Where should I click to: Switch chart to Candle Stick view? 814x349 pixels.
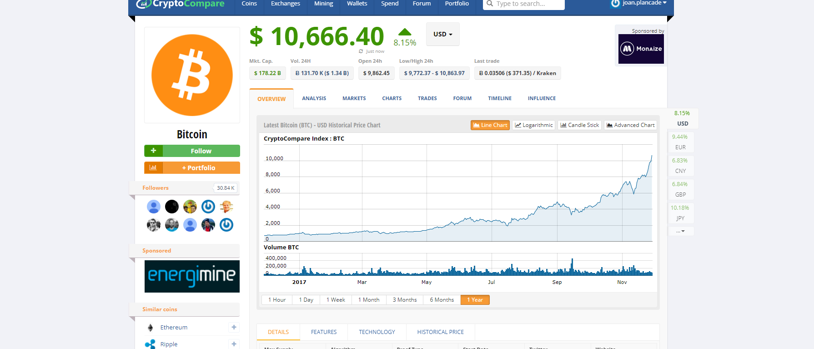[580, 125]
